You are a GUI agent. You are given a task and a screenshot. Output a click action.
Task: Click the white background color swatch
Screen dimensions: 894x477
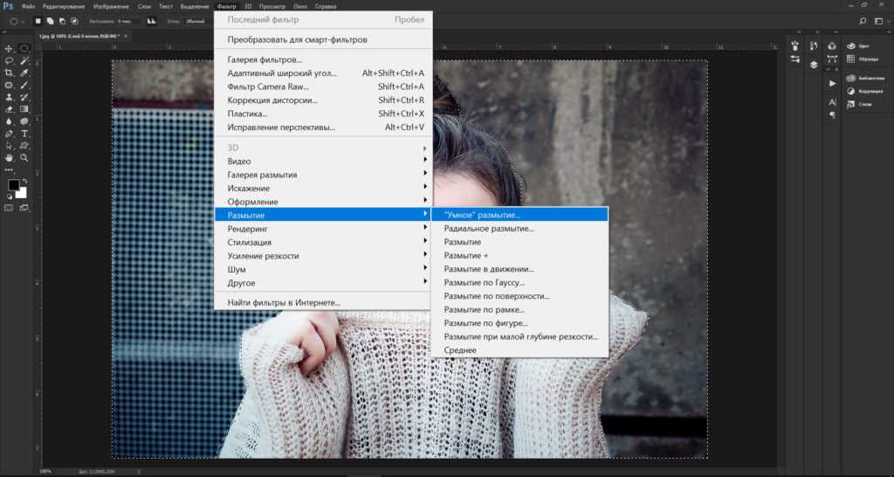[23, 193]
